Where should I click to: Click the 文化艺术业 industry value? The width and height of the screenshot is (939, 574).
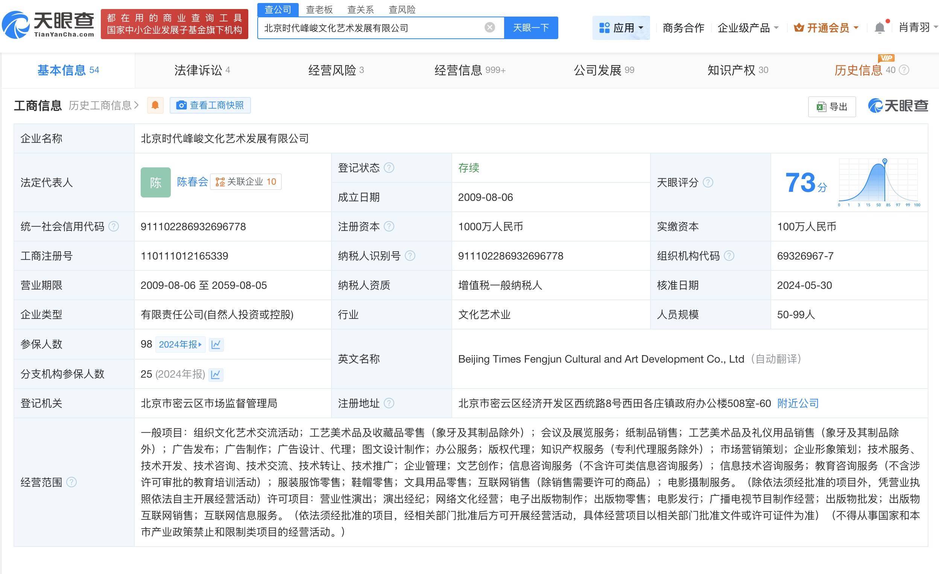pyautogui.click(x=485, y=314)
